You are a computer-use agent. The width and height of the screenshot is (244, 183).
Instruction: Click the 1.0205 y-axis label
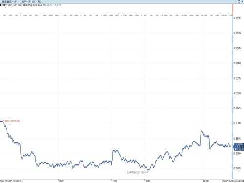click(x=237, y=48)
